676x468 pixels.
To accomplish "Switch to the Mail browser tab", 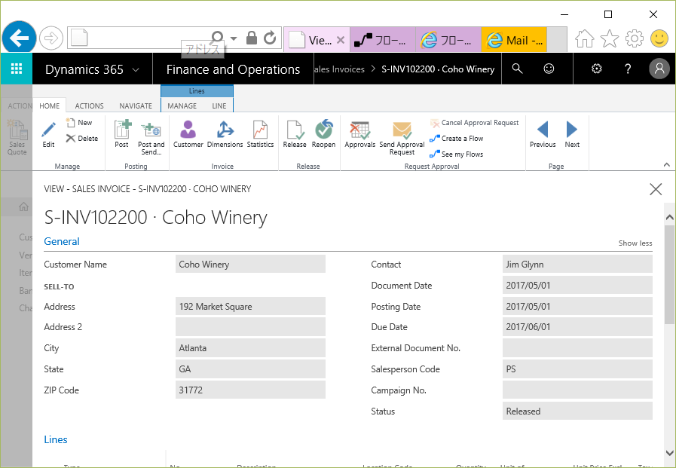I will pyautogui.click(x=514, y=41).
